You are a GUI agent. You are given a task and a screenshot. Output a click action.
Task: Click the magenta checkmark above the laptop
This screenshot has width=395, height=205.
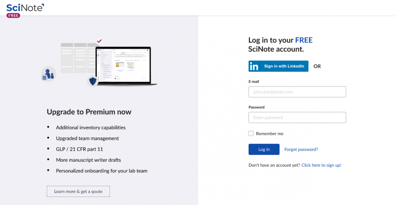pos(99,41)
